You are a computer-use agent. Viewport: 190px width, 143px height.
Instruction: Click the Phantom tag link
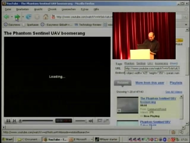coord(129,63)
